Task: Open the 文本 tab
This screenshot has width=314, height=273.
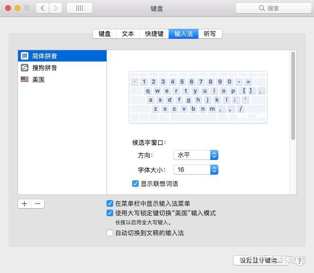Action: pos(128,34)
